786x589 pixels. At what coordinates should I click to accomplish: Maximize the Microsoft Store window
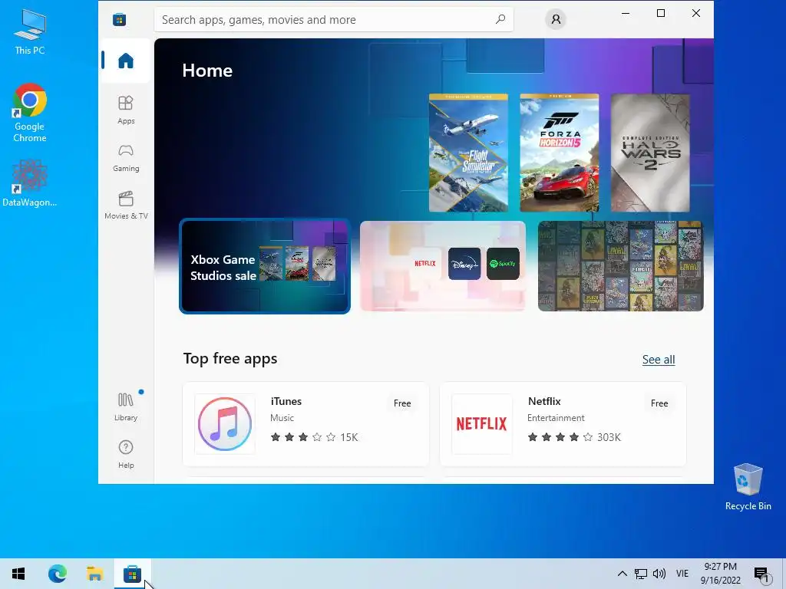[661, 13]
